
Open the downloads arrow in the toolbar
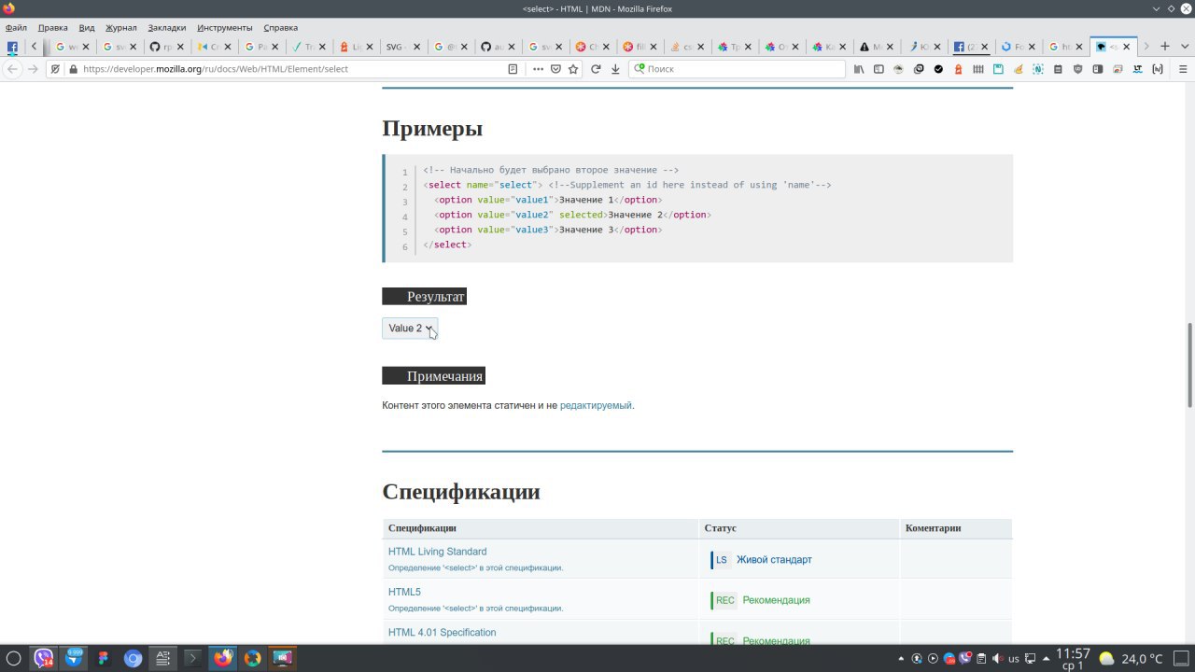pos(615,69)
